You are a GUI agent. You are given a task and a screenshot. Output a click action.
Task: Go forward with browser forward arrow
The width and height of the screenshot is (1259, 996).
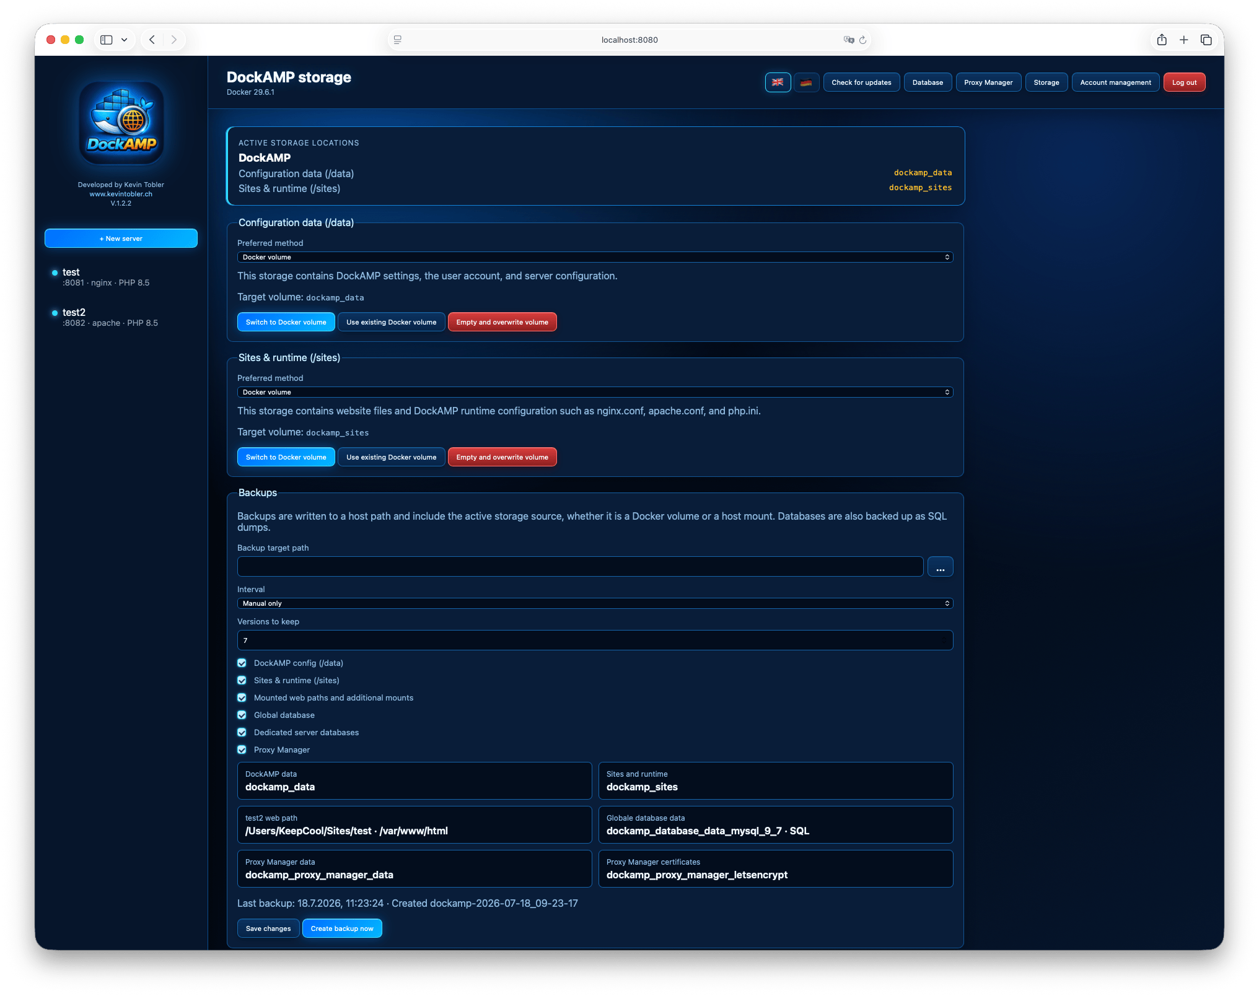174,40
